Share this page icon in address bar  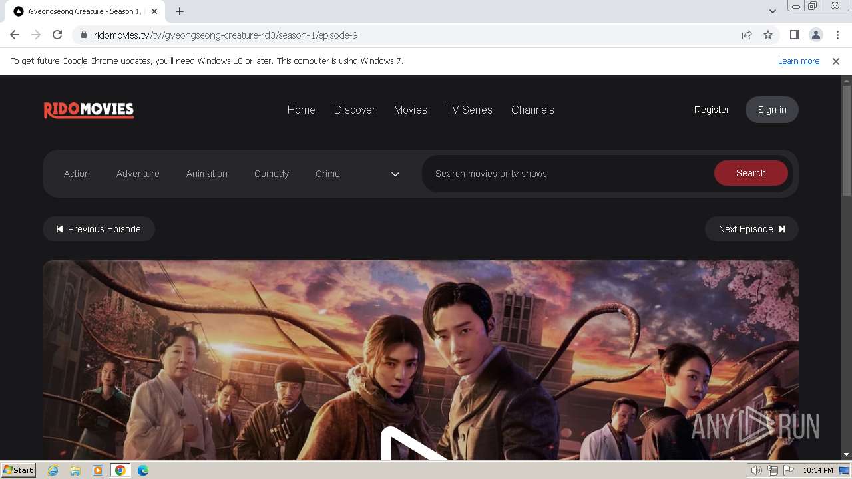[747, 35]
